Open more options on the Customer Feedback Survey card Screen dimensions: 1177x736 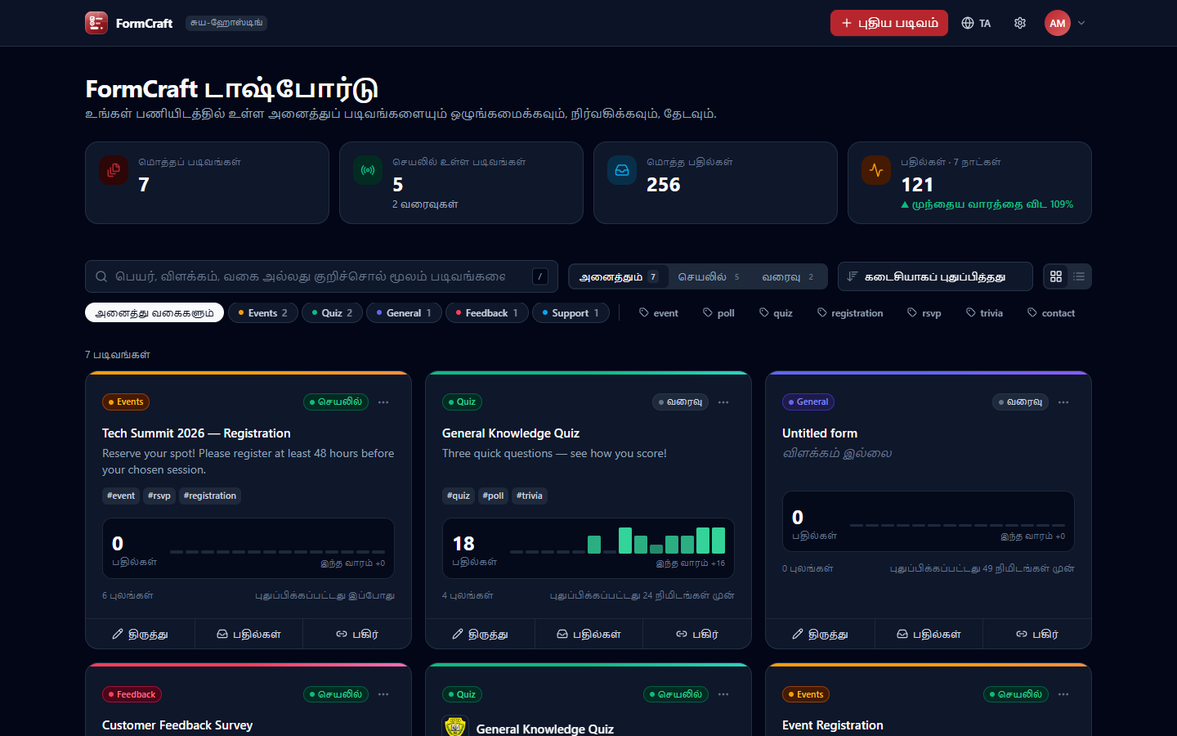[x=383, y=694]
